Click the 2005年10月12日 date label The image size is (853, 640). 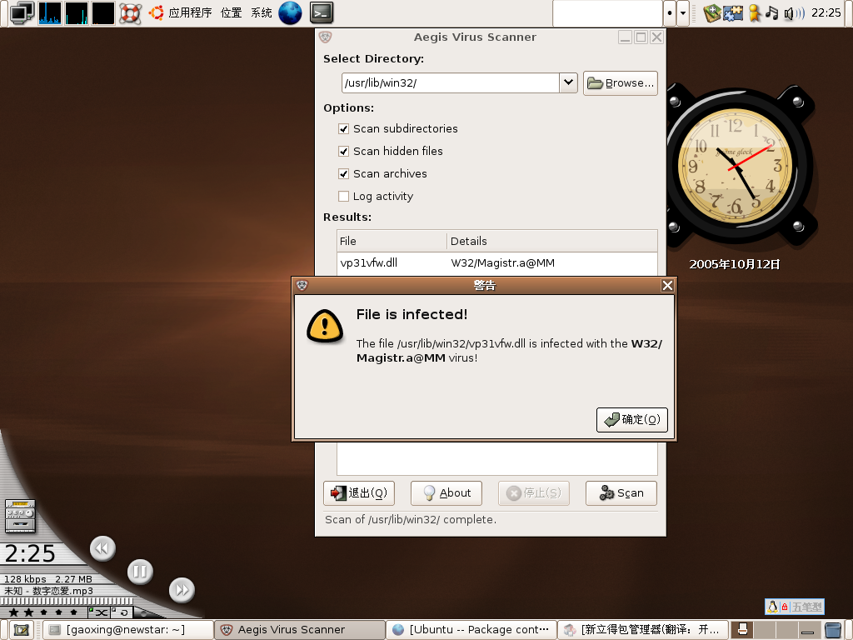pyautogui.click(x=735, y=264)
